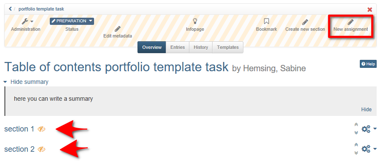The width and height of the screenshot is (383, 161).
Task: Open the Infopage lightbulb icon
Action: pos(195,21)
